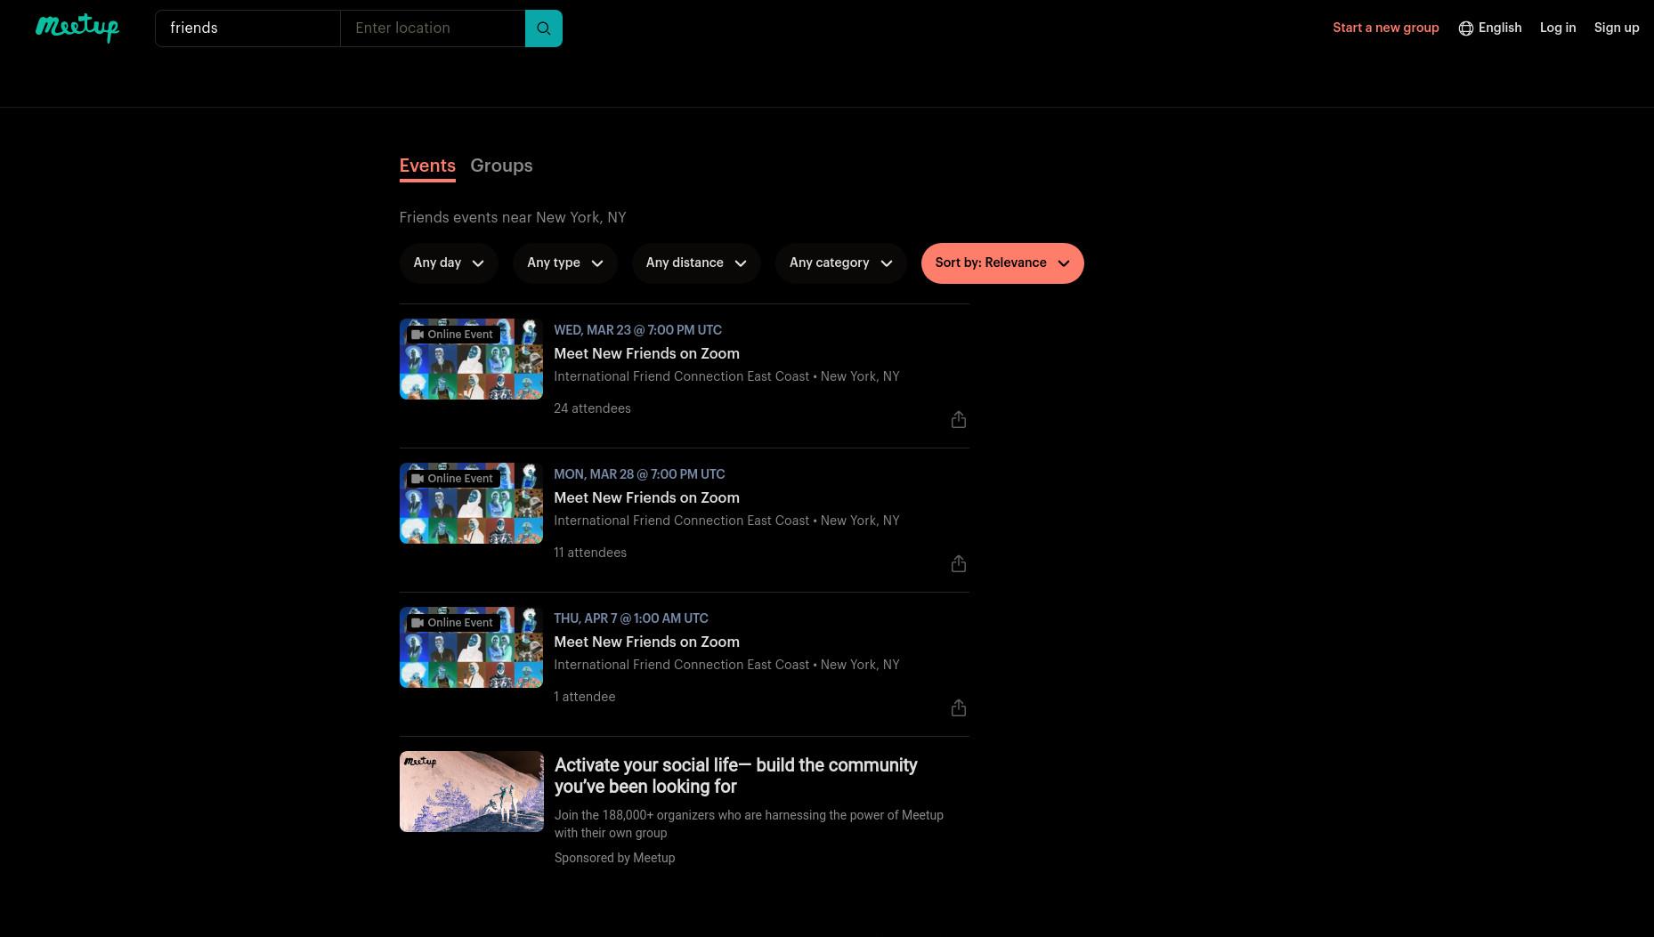This screenshot has width=1654, height=937.
Task: Click Sponsored by Meetup text
Action: 614,858
